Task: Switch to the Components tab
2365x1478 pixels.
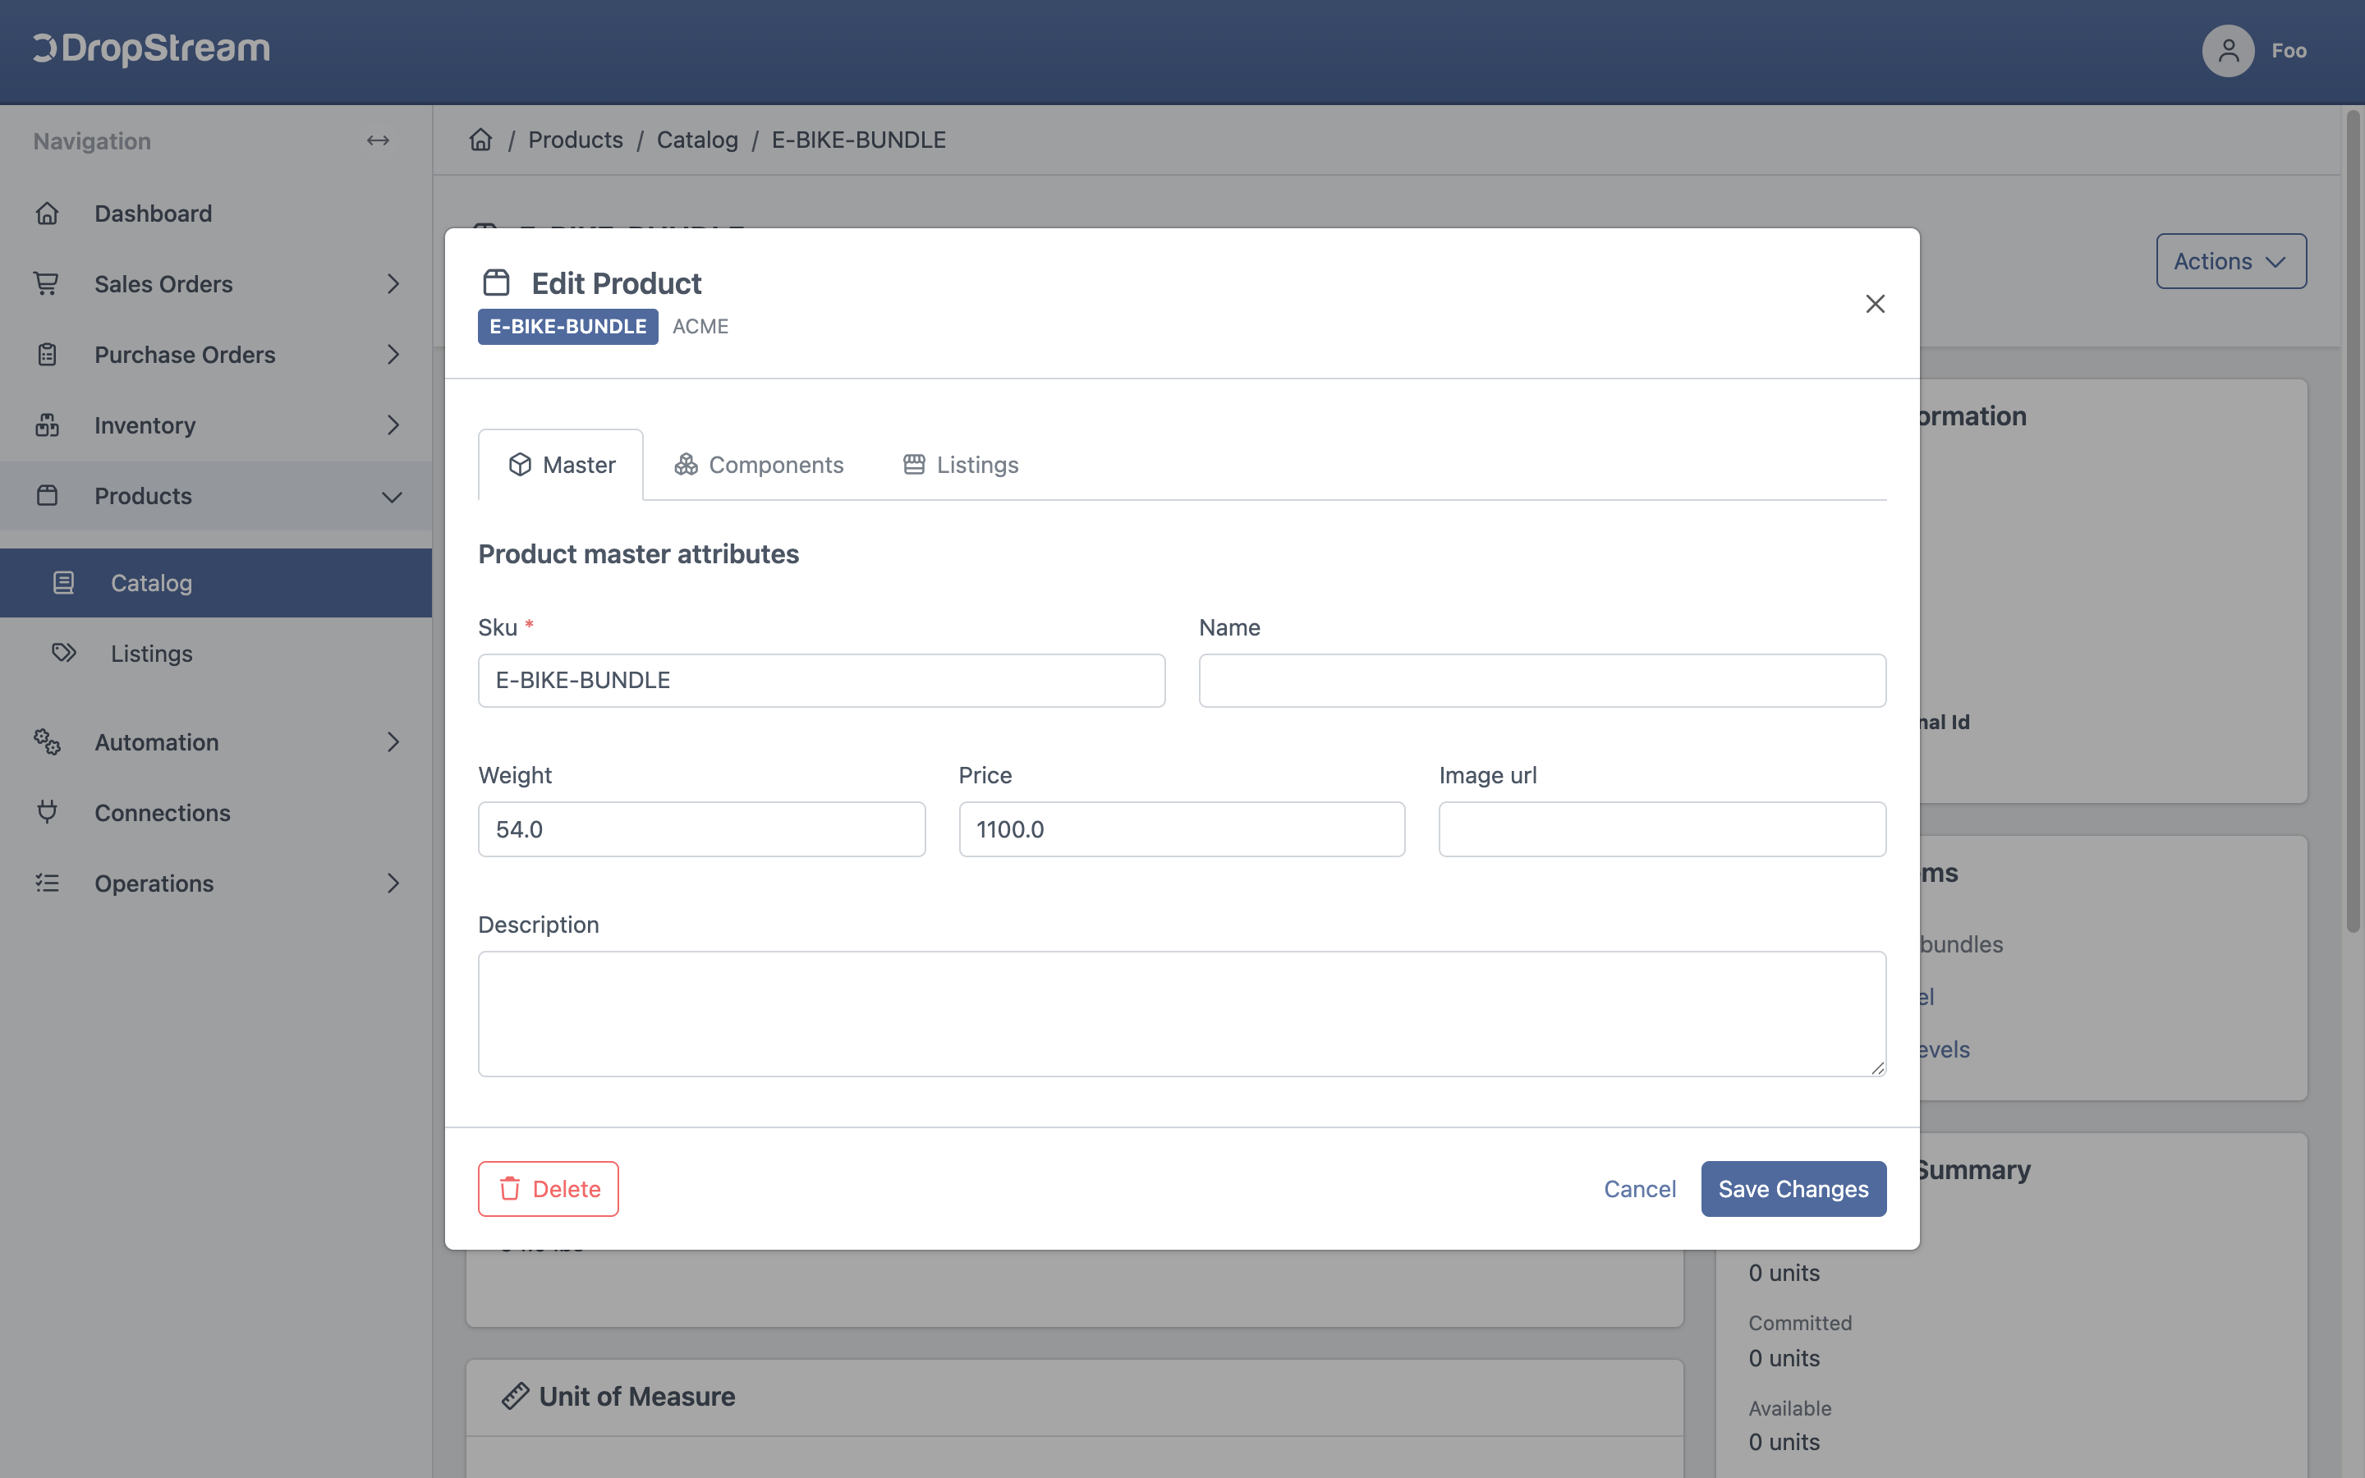Action: 759,464
